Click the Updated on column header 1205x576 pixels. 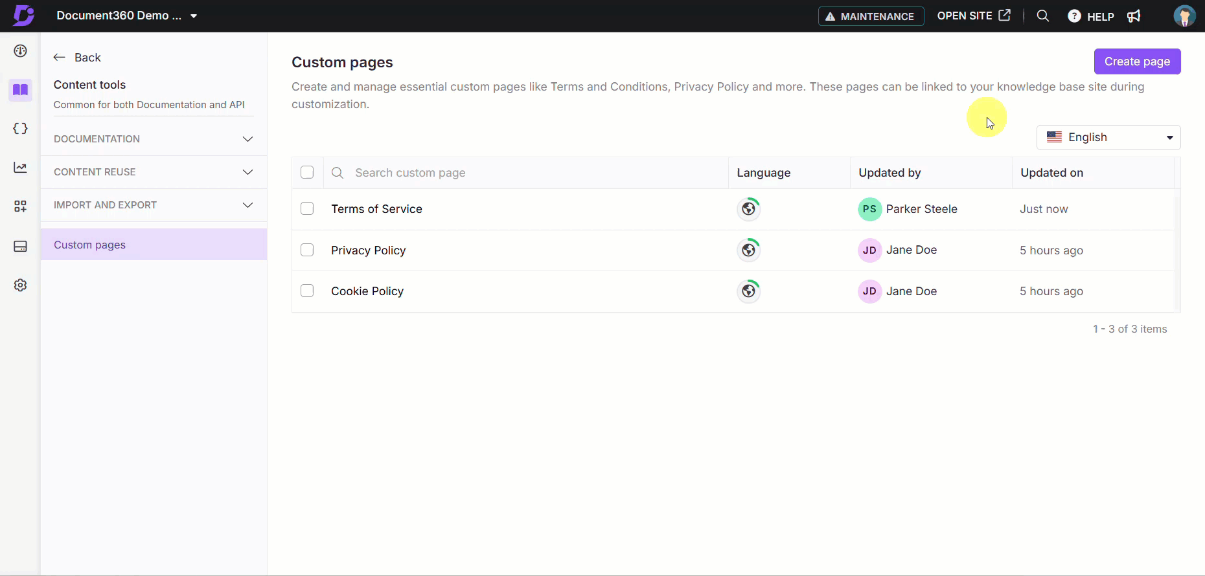click(x=1051, y=173)
